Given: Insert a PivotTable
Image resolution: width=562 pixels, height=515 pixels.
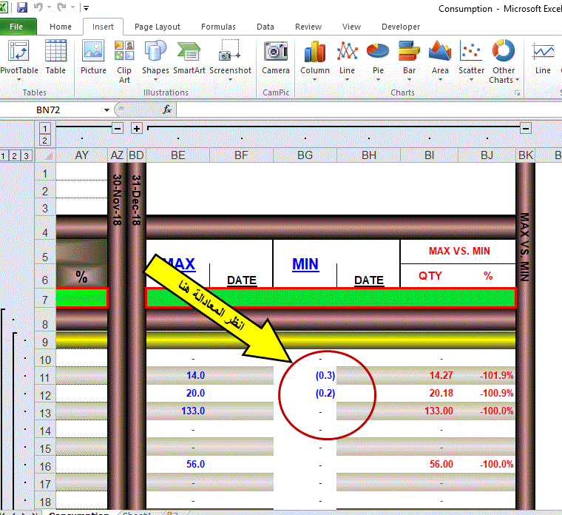Looking at the screenshot, I should 18,58.
